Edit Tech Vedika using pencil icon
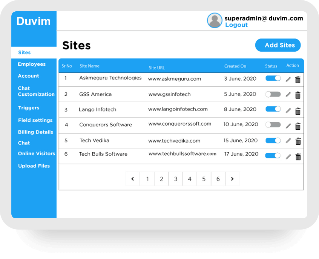The height and width of the screenshot is (259, 319). (x=288, y=141)
